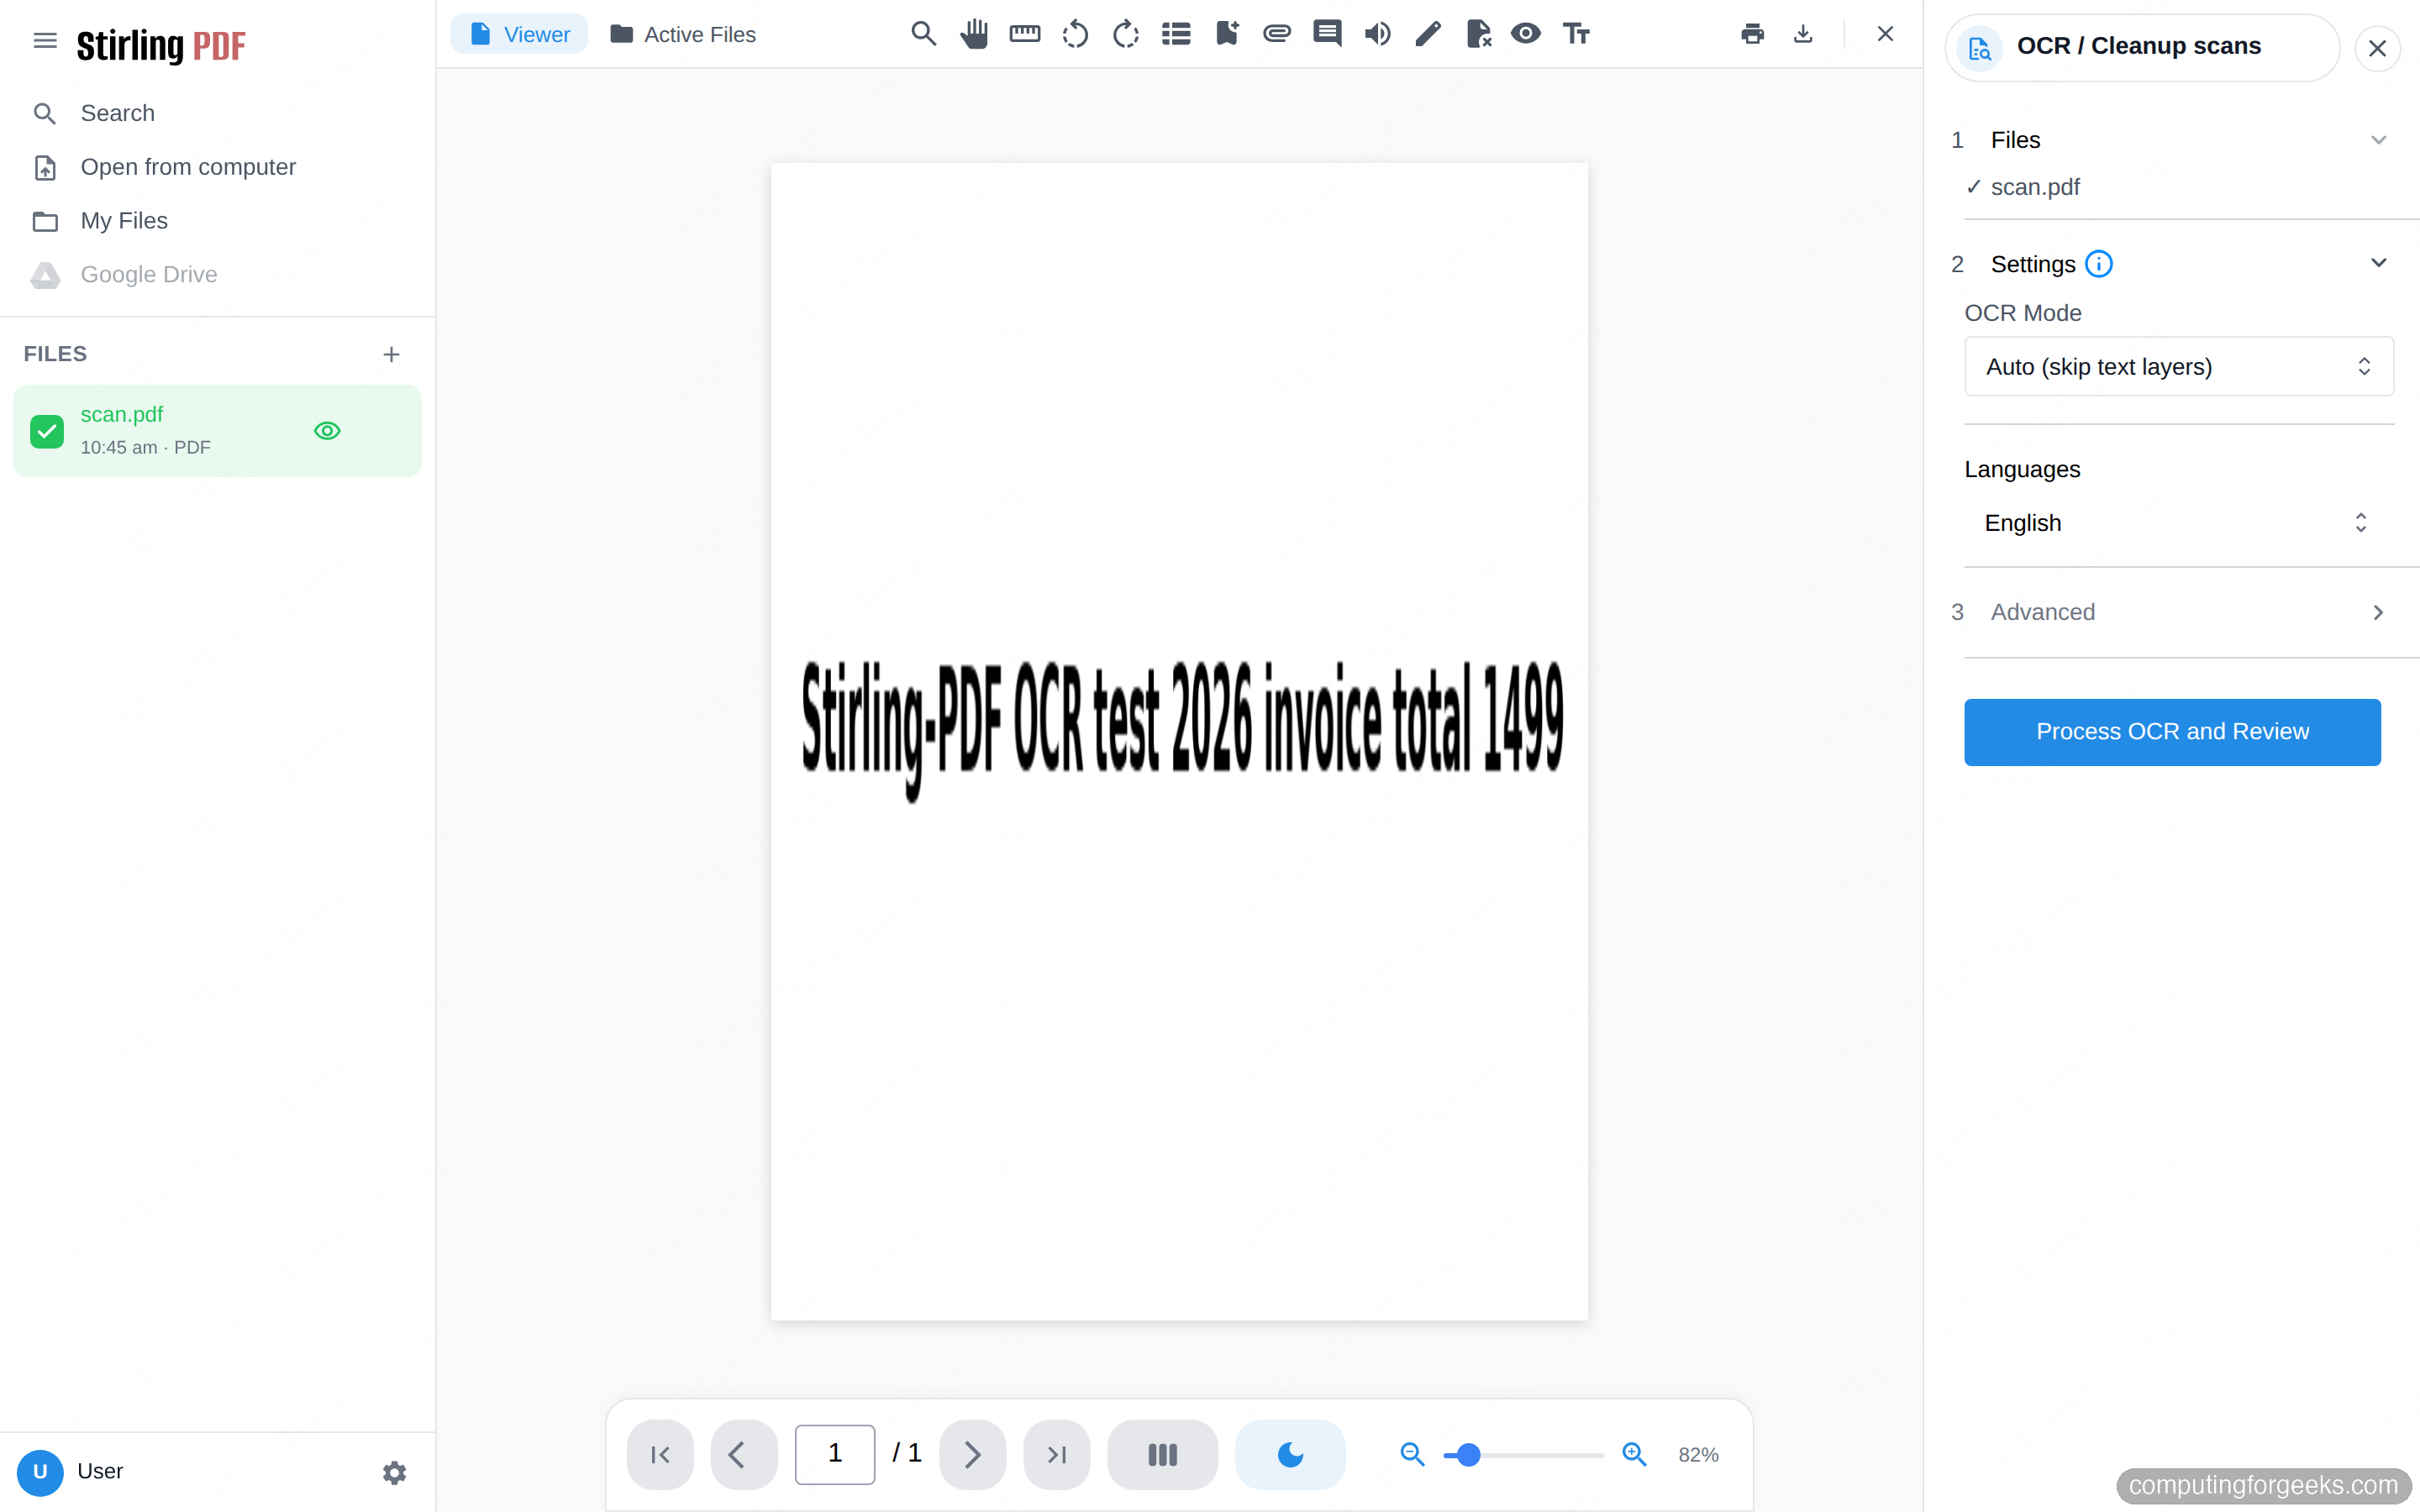This screenshot has width=2420, height=1512.
Task: Open the bookmarks panel
Action: [1227, 34]
